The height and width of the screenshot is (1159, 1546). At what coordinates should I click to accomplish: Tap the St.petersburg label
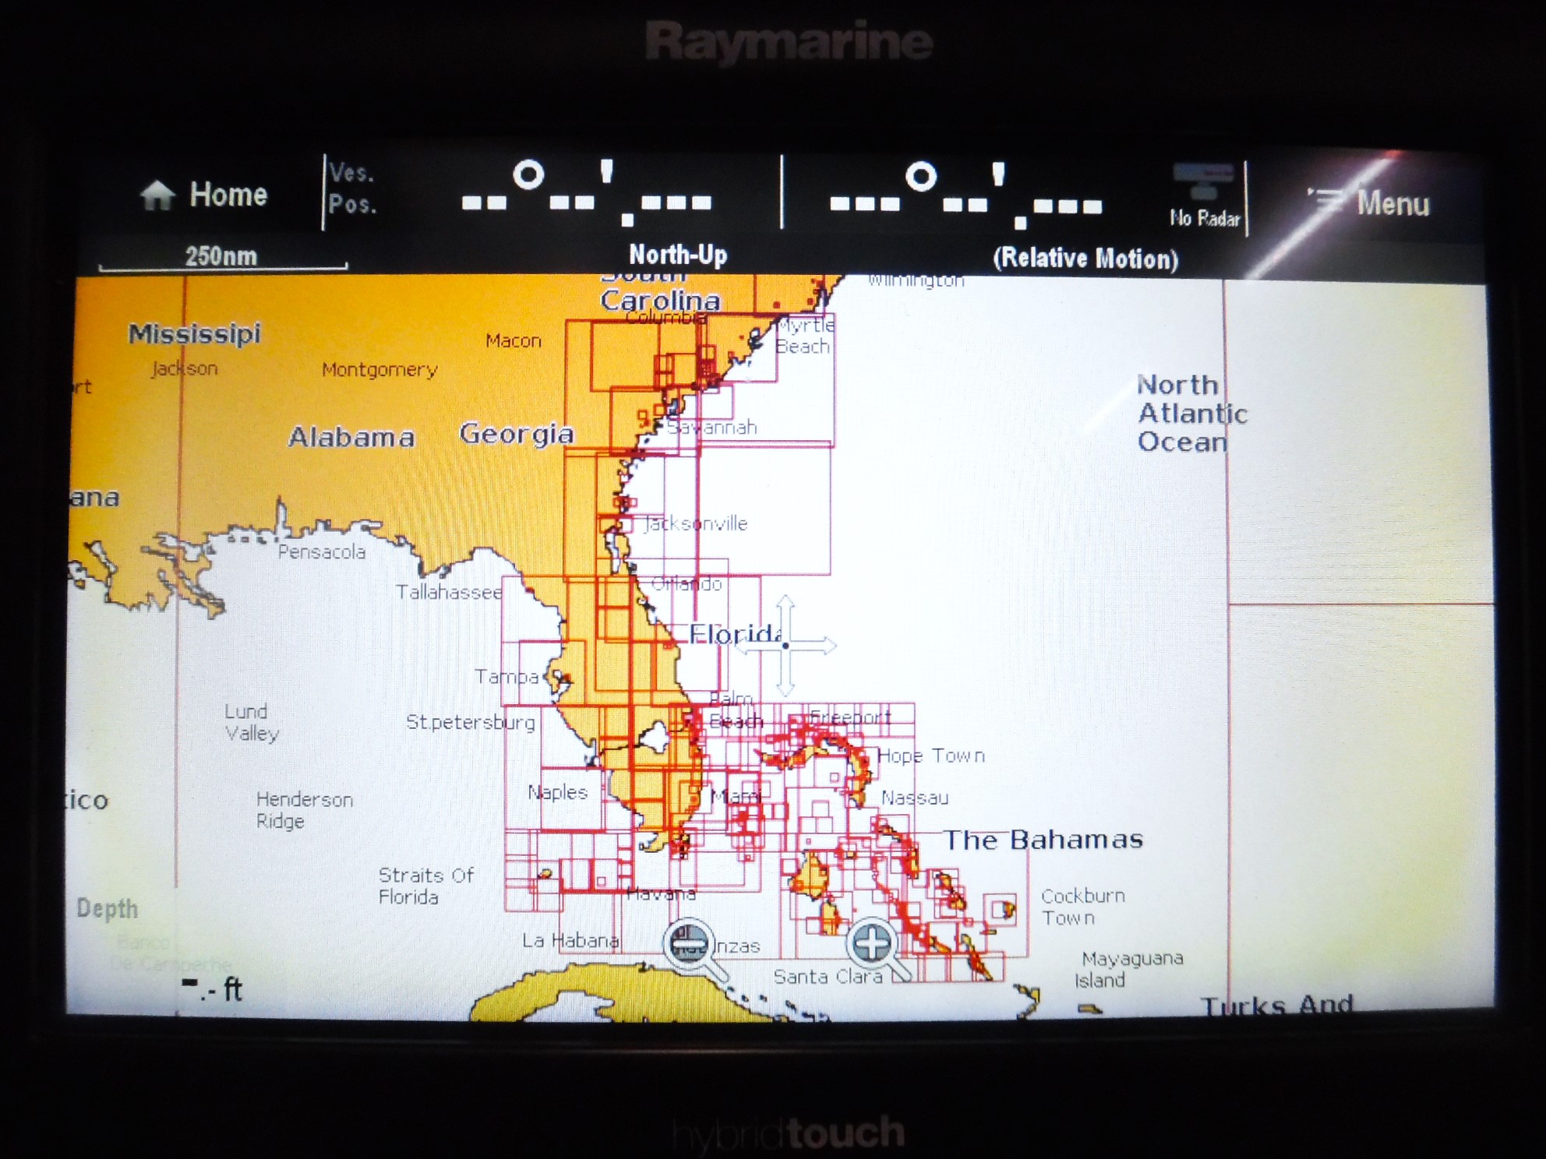pyautogui.click(x=471, y=723)
